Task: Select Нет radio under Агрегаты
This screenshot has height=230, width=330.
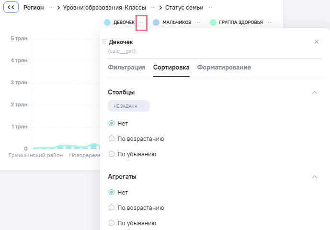Action: coord(112,192)
